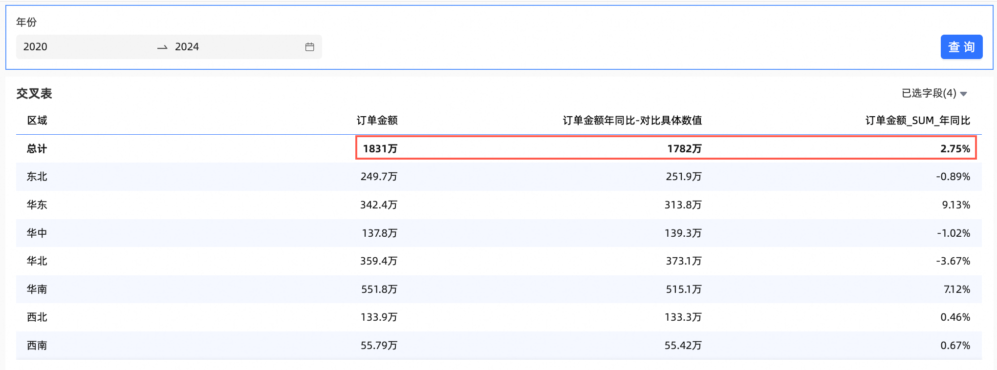Open the calendar icon in year range
Viewport: 997px width, 370px height.
click(x=309, y=47)
